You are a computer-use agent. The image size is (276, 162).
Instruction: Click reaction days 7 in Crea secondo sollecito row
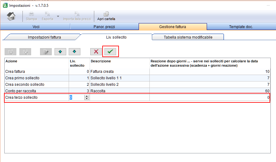[268, 85]
